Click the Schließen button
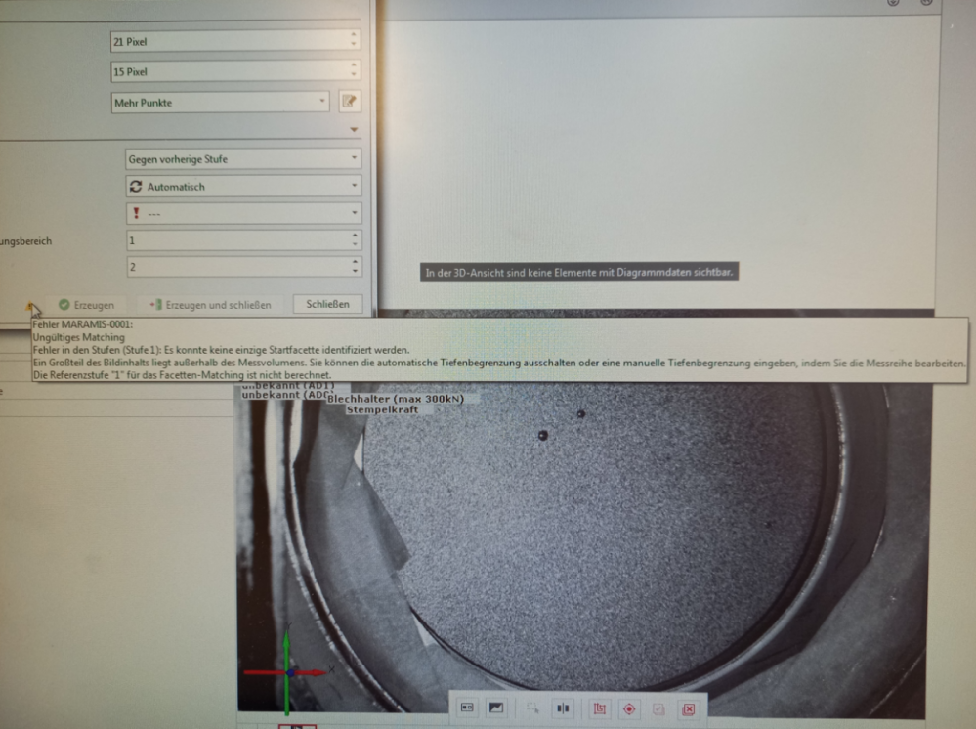 click(x=327, y=305)
